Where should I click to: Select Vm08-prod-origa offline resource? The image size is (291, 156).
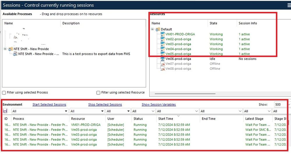coord(178,69)
